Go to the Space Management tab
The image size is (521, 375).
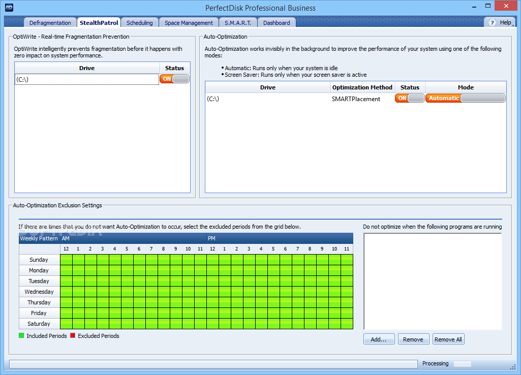tap(189, 22)
